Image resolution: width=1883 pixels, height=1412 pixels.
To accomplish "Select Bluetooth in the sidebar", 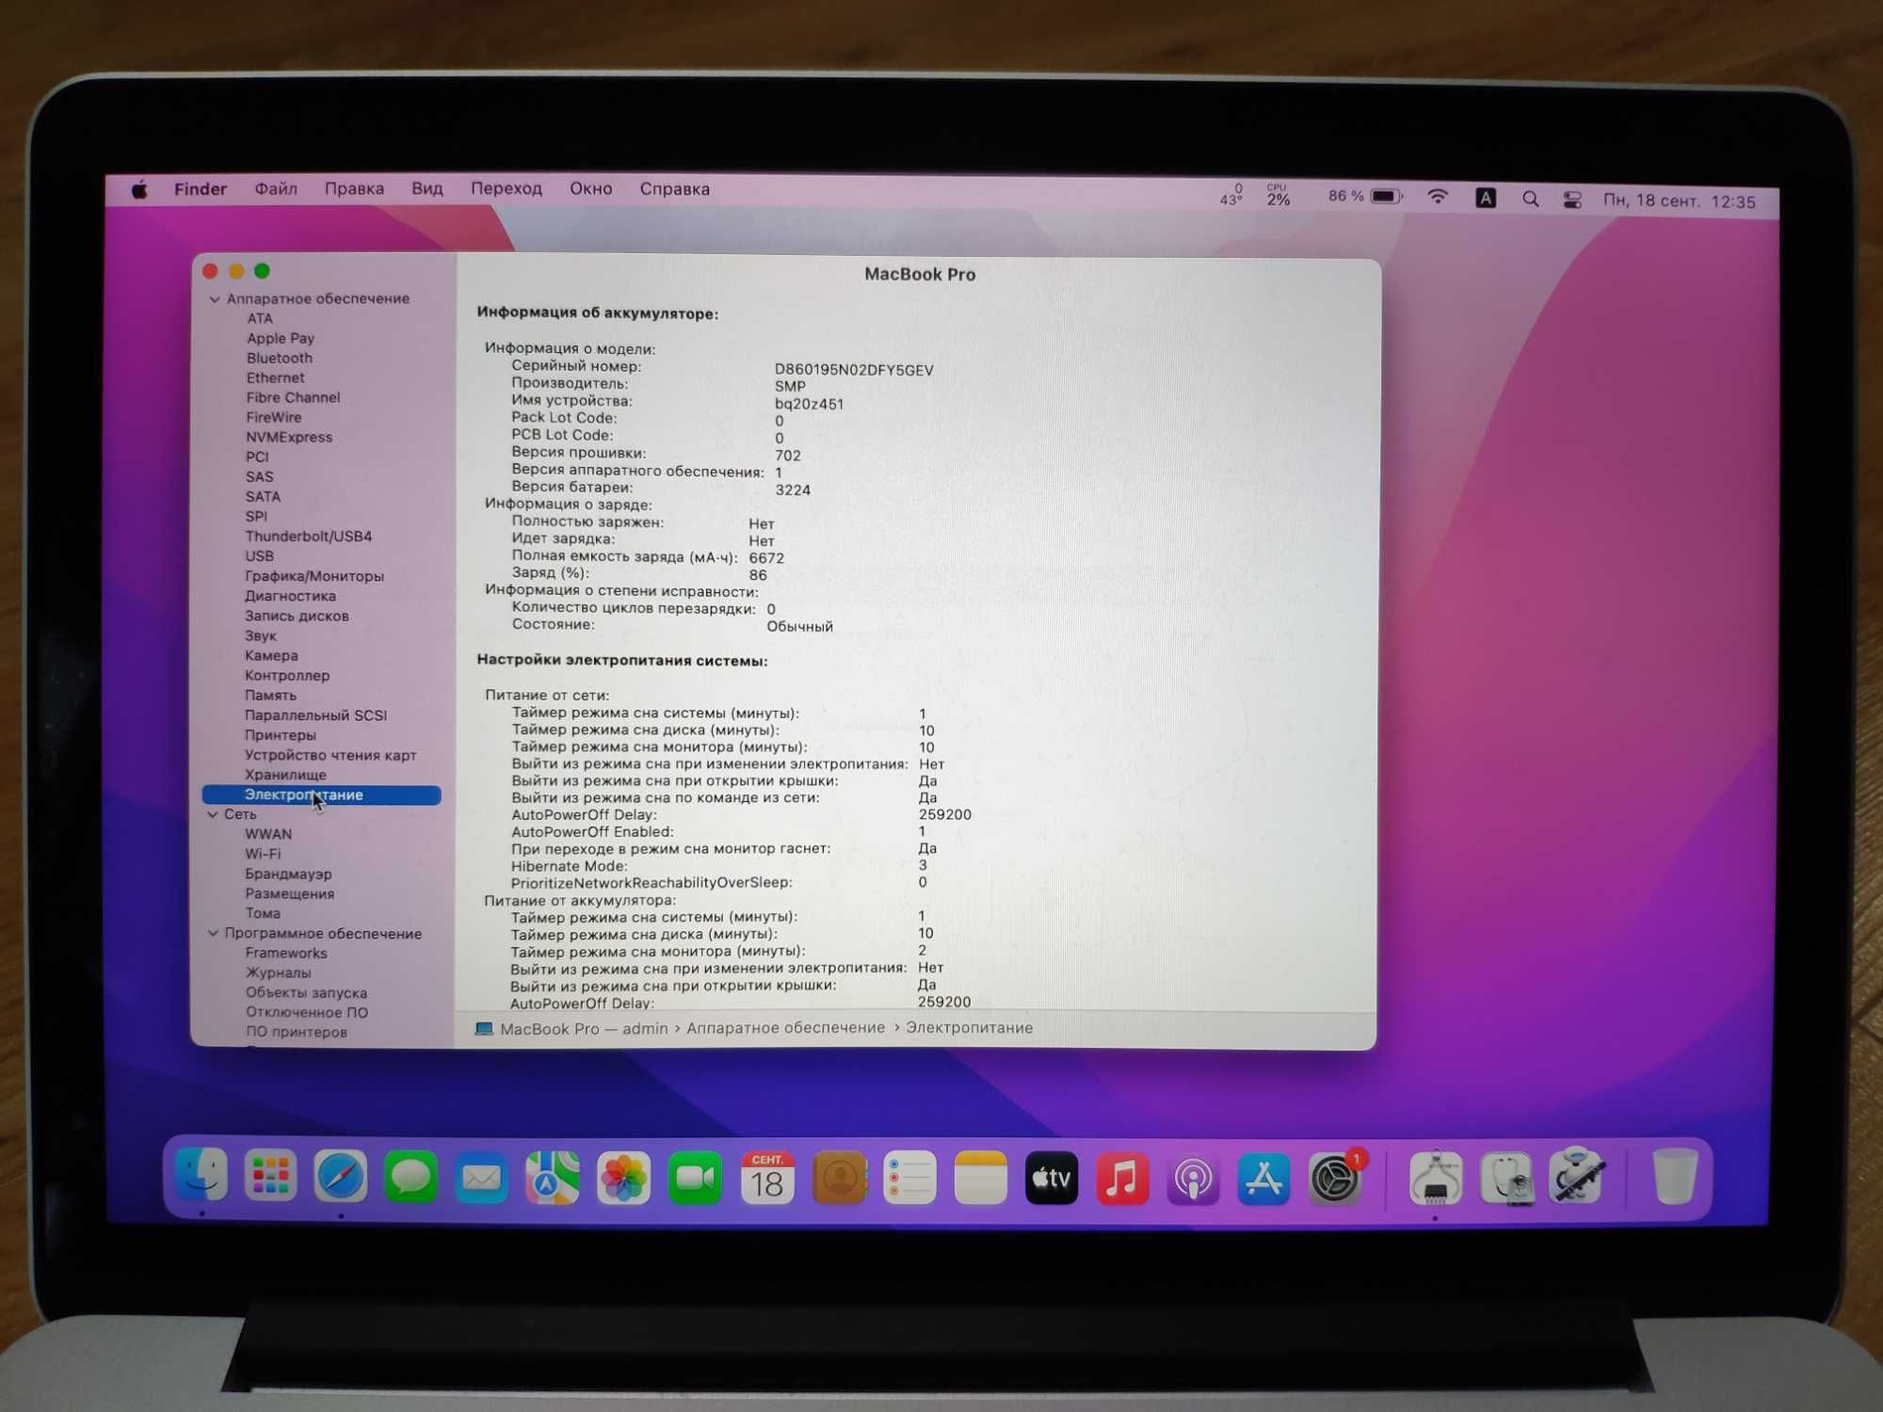I will pos(280,358).
